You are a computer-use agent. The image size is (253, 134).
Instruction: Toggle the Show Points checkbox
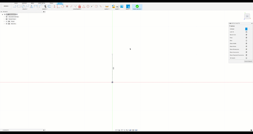click(246, 46)
